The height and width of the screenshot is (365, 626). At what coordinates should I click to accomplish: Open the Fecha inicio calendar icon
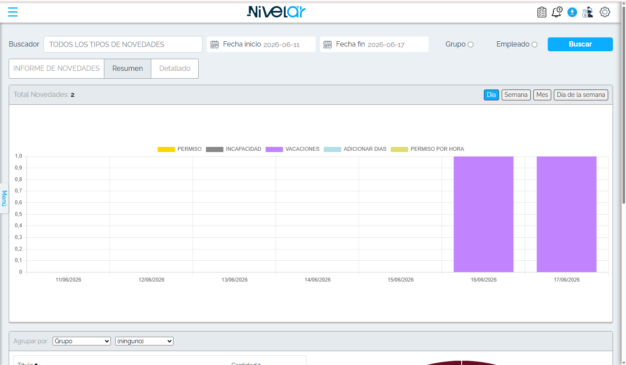click(x=215, y=44)
